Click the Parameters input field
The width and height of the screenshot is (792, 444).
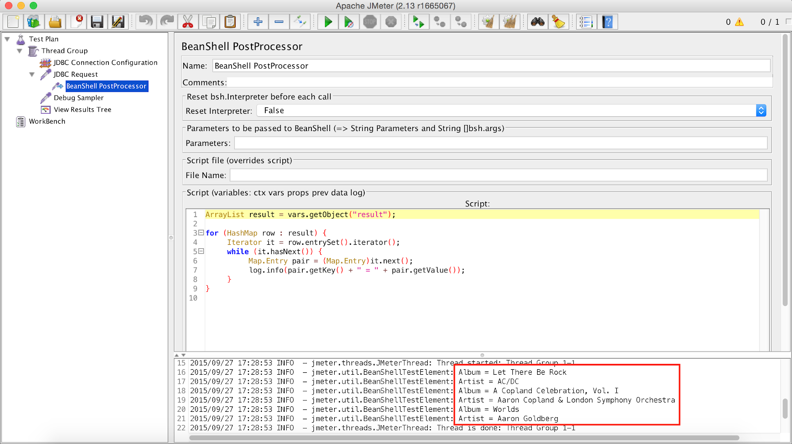click(x=500, y=143)
